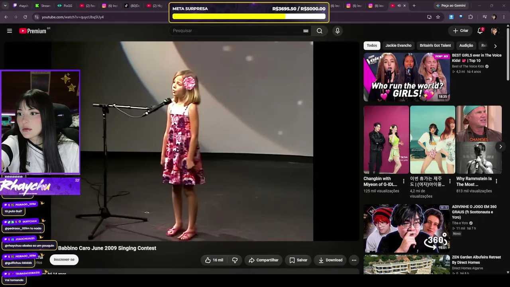This screenshot has height=287, width=510.
Task: Select the Britain's Got Talent chip
Action: point(435,45)
